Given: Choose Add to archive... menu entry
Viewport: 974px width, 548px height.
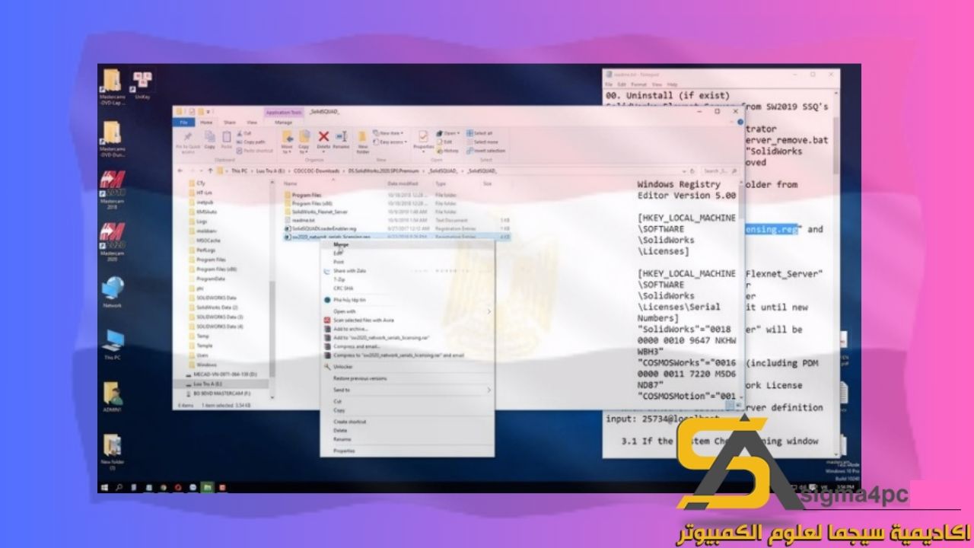Looking at the screenshot, I should coord(407,328).
